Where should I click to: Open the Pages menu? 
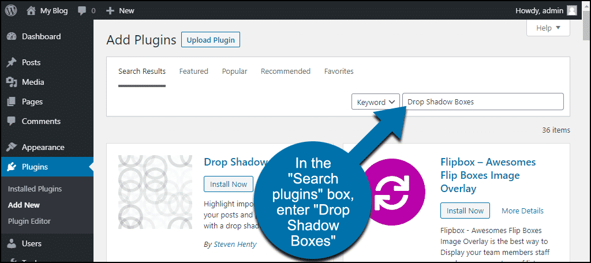tap(47, 102)
